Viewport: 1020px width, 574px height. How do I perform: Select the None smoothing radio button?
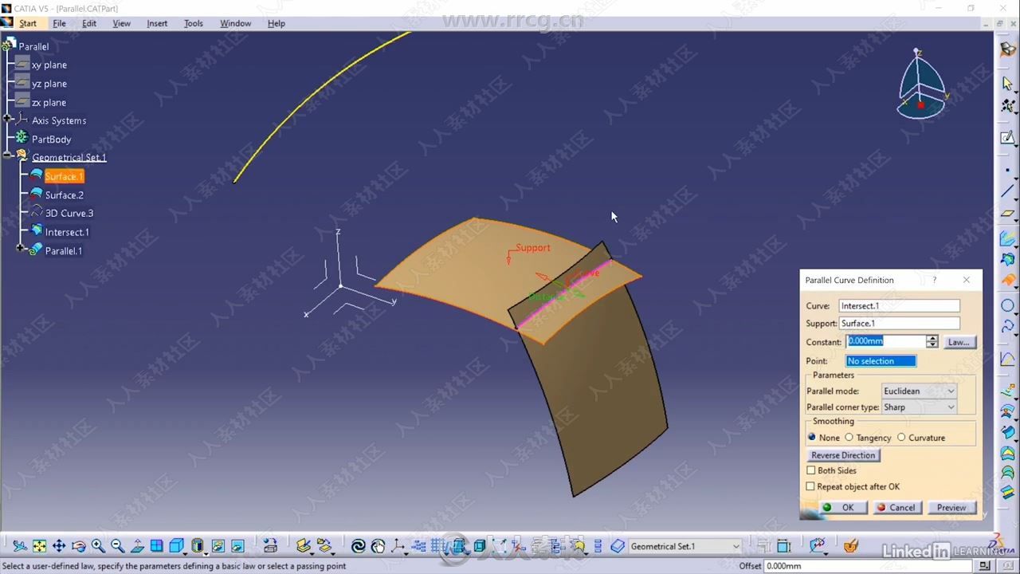[812, 438]
